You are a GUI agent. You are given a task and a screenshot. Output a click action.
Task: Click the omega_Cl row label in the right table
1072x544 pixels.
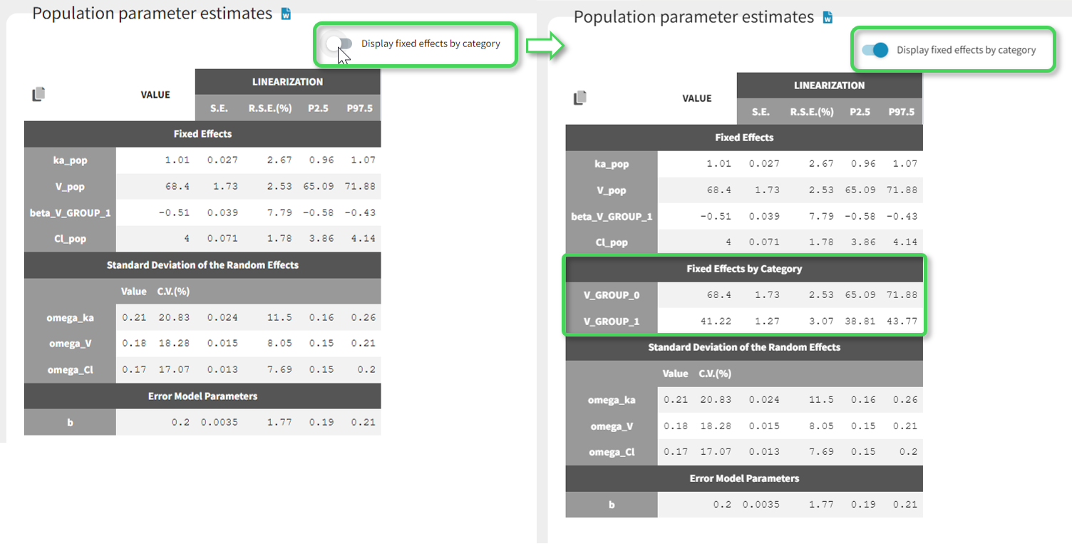tap(612, 452)
